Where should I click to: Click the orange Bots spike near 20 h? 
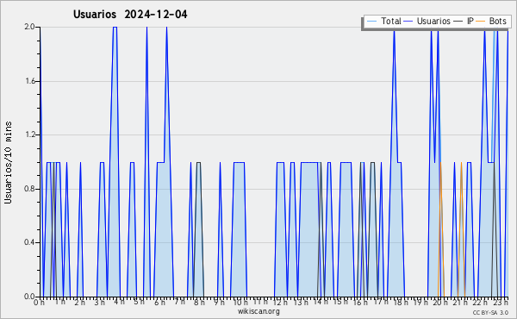(x=441, y=229)
